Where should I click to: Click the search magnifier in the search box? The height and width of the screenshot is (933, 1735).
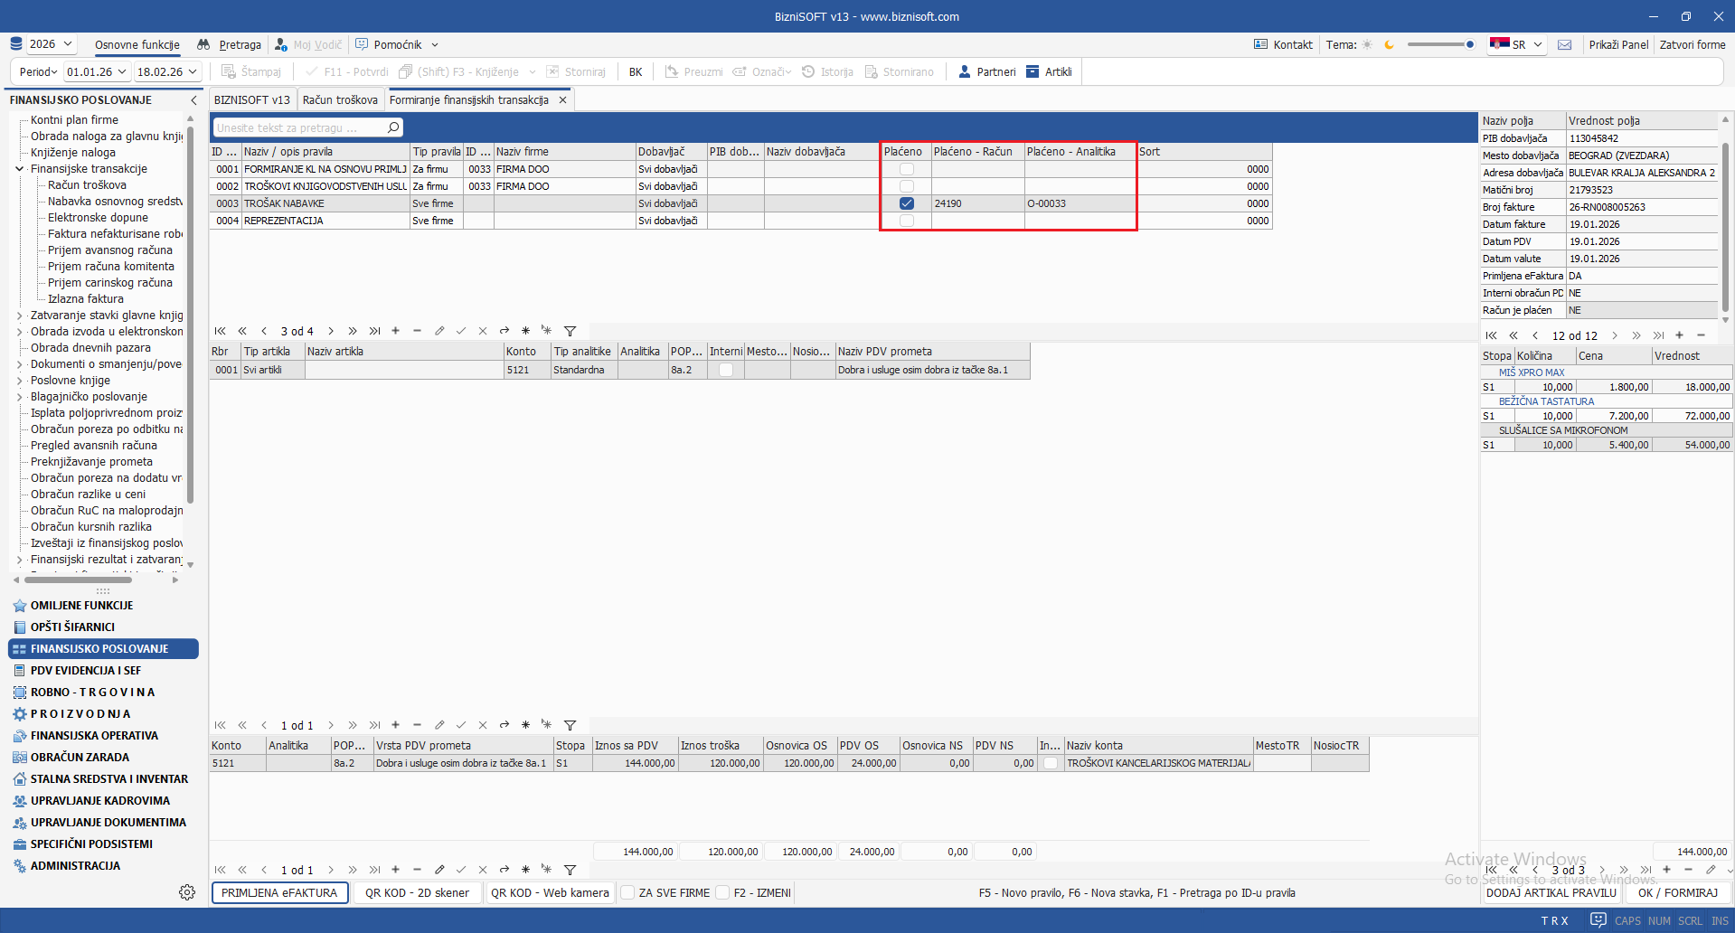tap(393, 127)
